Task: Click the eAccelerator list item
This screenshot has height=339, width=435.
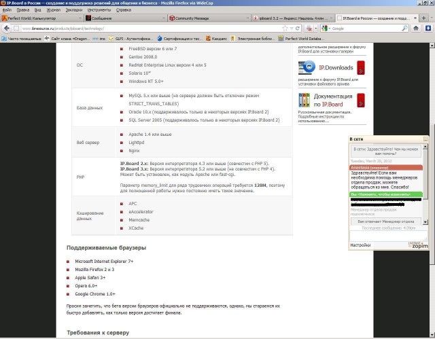Action: point(141,212)
